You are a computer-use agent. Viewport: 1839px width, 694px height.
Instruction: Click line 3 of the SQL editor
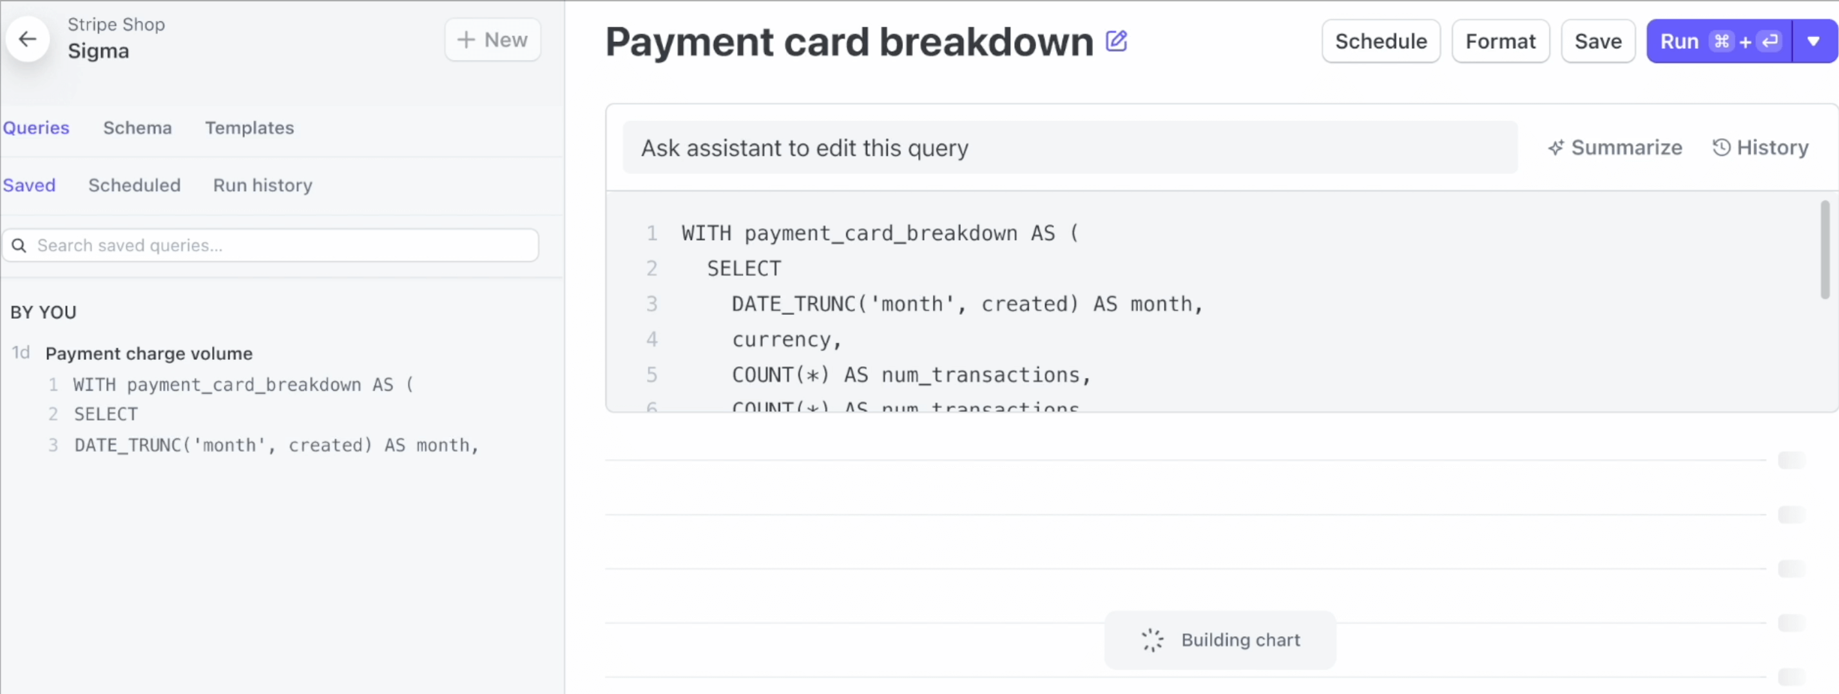[967, 305]
